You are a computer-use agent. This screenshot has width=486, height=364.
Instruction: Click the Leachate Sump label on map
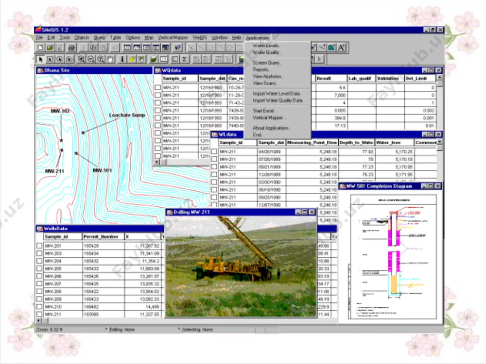point(127,115)
